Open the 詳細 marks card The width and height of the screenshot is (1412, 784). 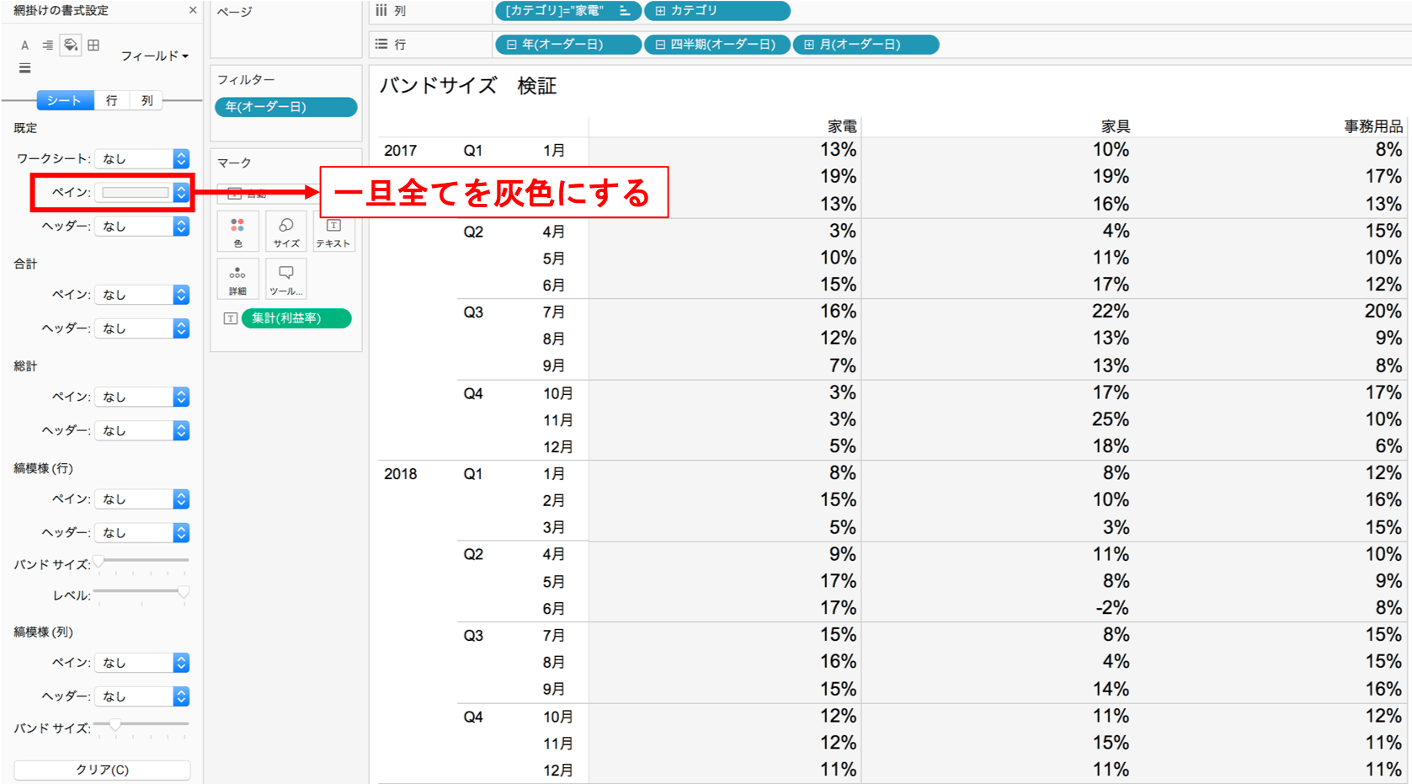click(237, 280)
